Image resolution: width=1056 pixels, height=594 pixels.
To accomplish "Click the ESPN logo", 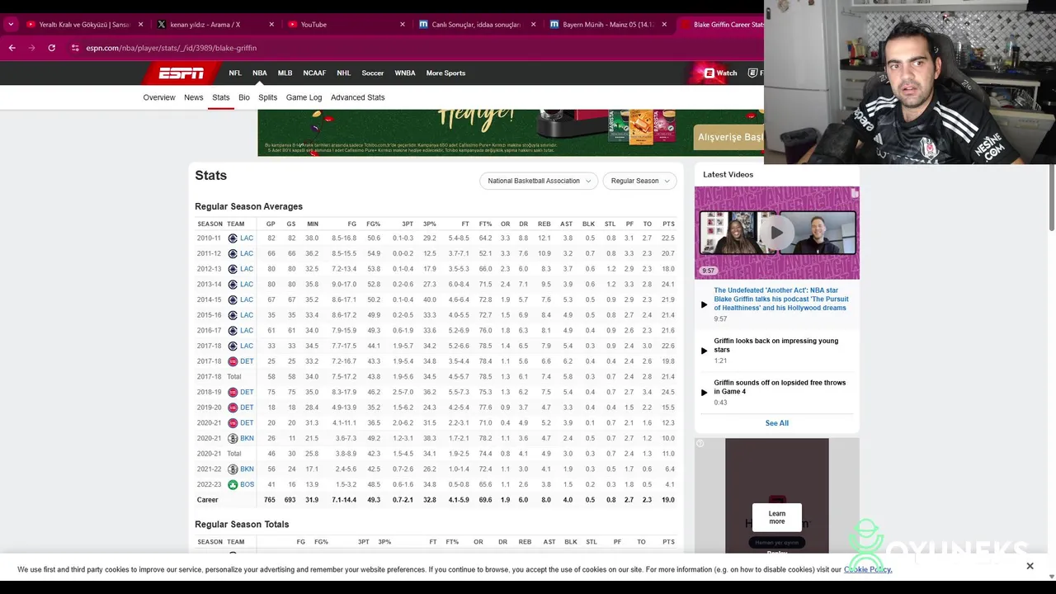I will [x=181, y=73].
